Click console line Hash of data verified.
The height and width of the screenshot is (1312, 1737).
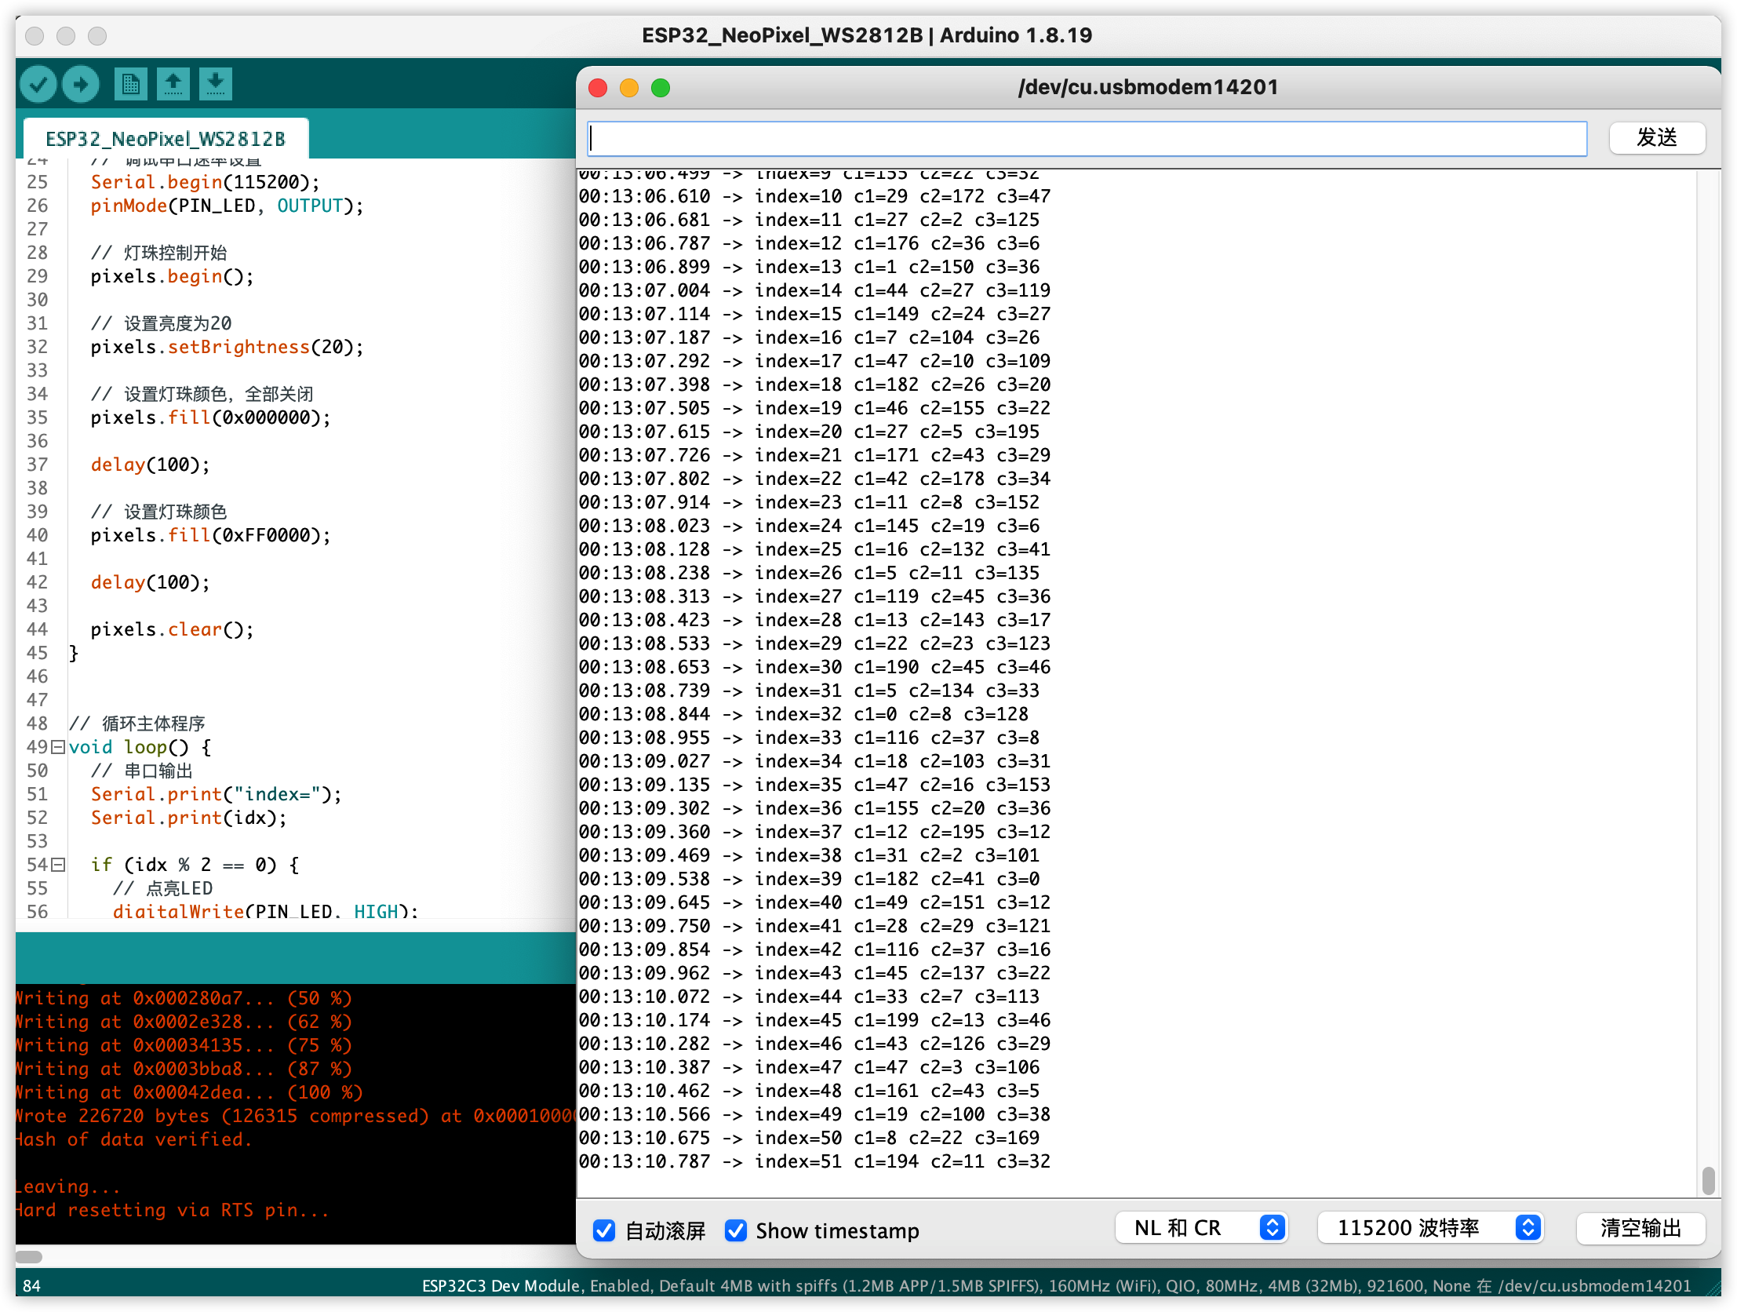pos(133,1140)
